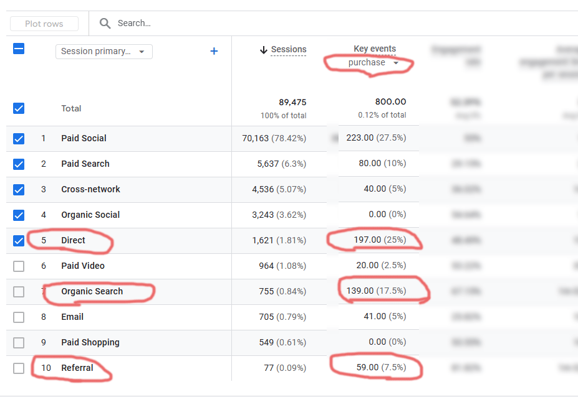Check the Email row checkbox

[x=19, y=317]
